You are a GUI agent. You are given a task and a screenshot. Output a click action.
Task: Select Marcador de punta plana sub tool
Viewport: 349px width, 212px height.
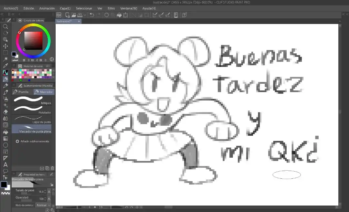point(32,129)
